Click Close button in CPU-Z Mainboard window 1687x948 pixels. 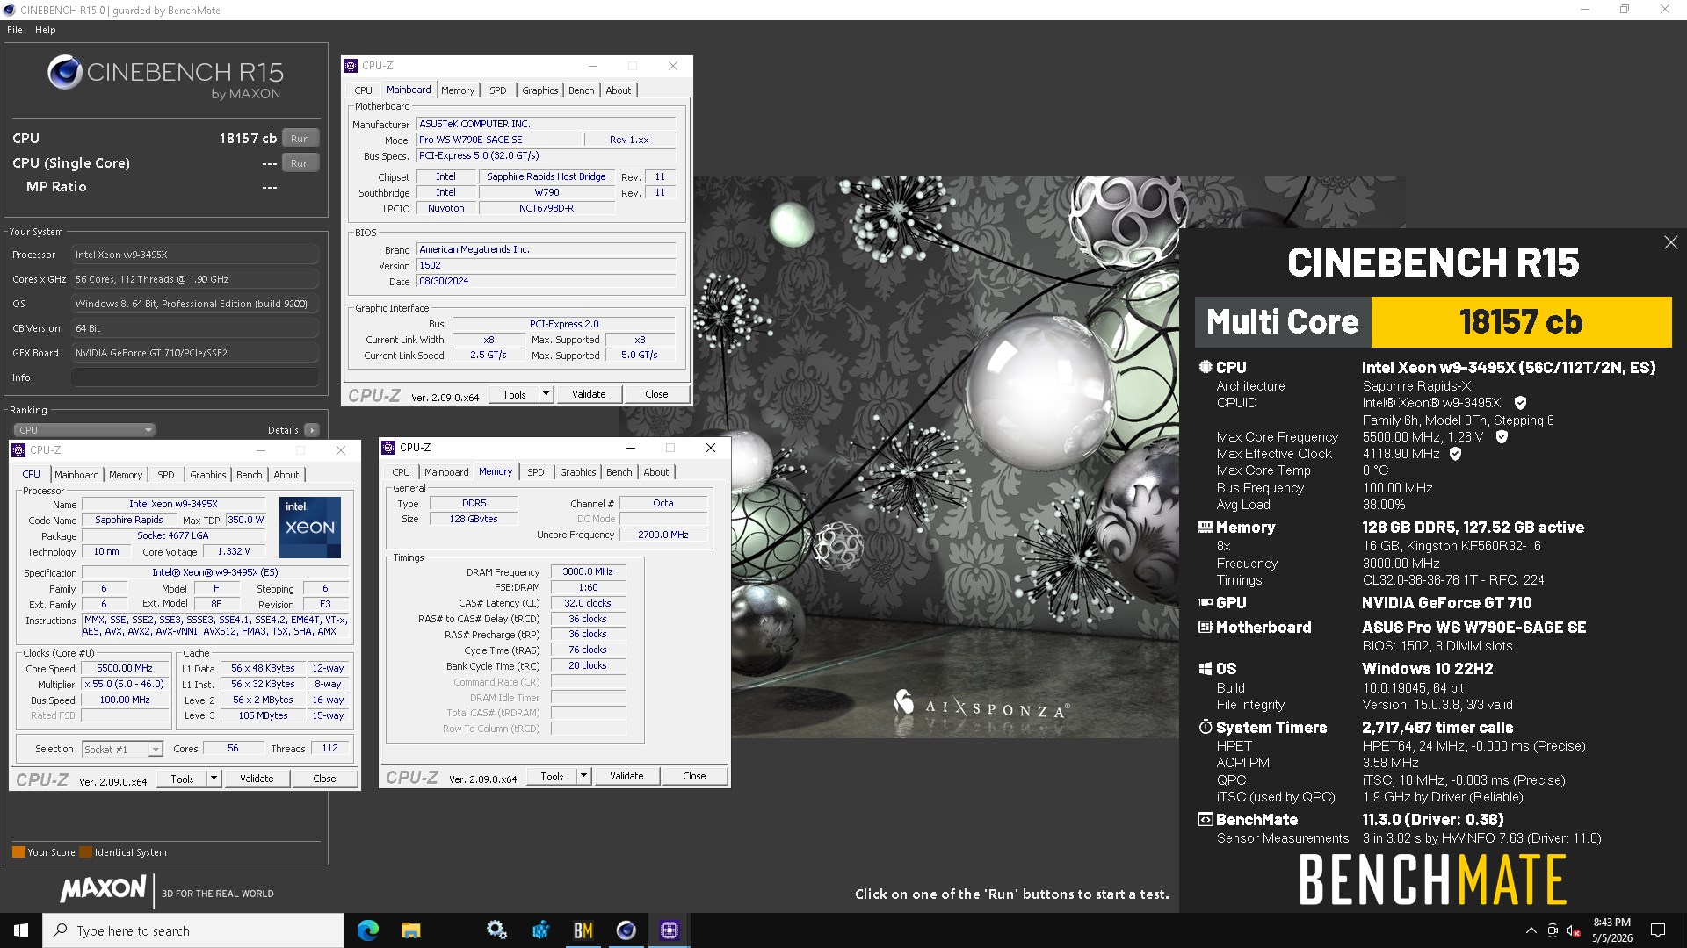pos(656,394)
